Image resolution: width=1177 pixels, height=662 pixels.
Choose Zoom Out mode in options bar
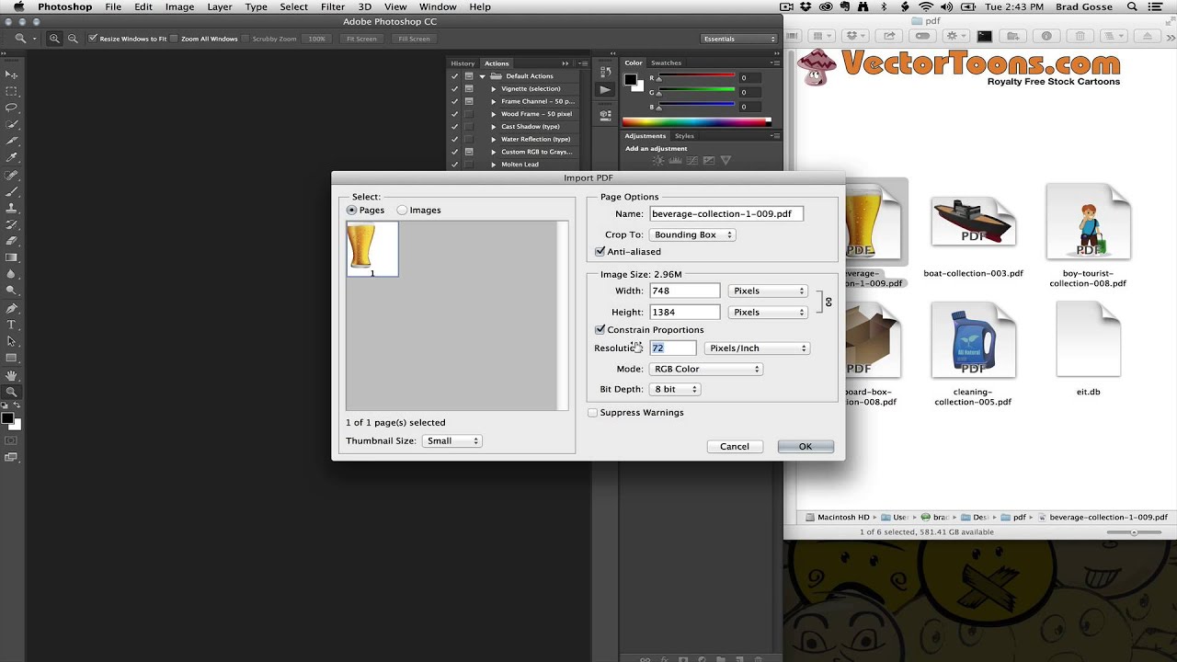pos(73,39)
